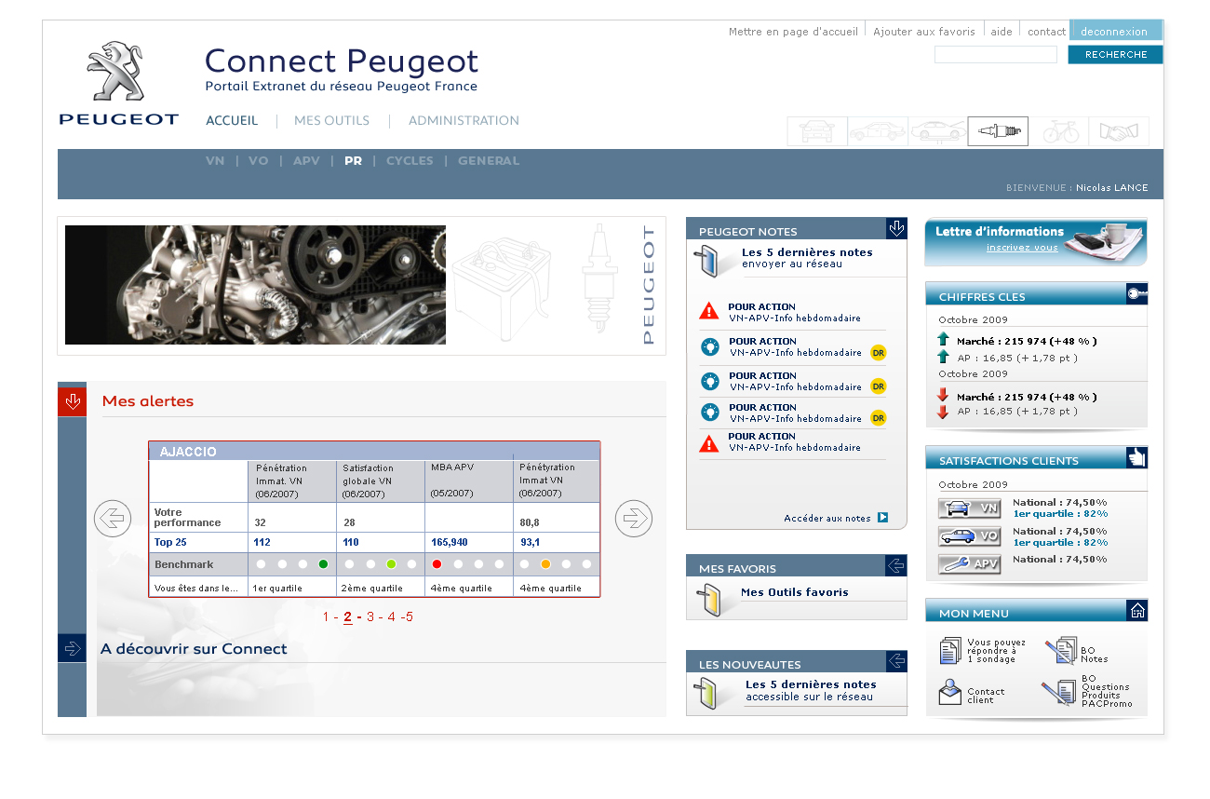This screenshot has width=1210, height=799.
Task: Expand the Les Nouveautés panel arrow
Action: tap(896, 661)
